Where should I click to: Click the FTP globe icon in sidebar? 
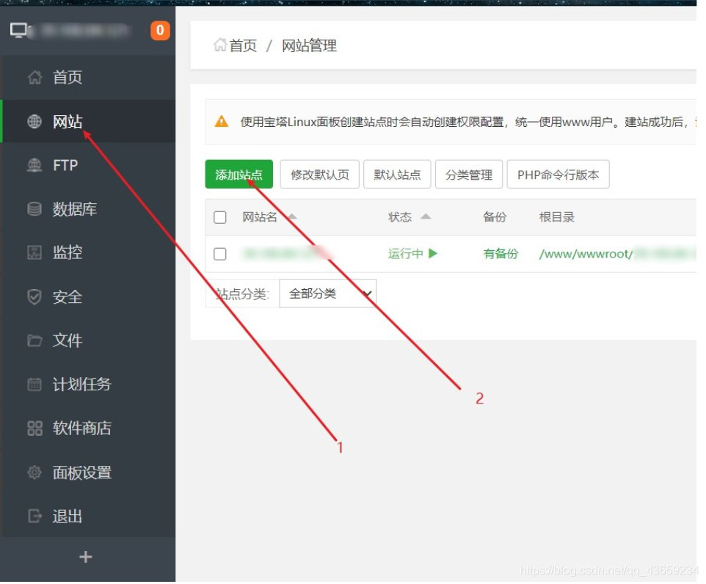point(34,165)
